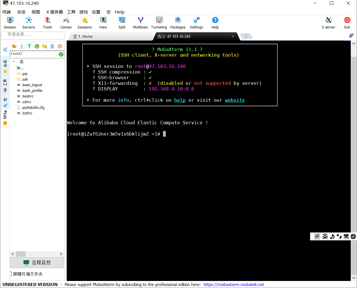Open the Tools toolbar icon
Screen dimensions: 357x288
tap(47, 23)
